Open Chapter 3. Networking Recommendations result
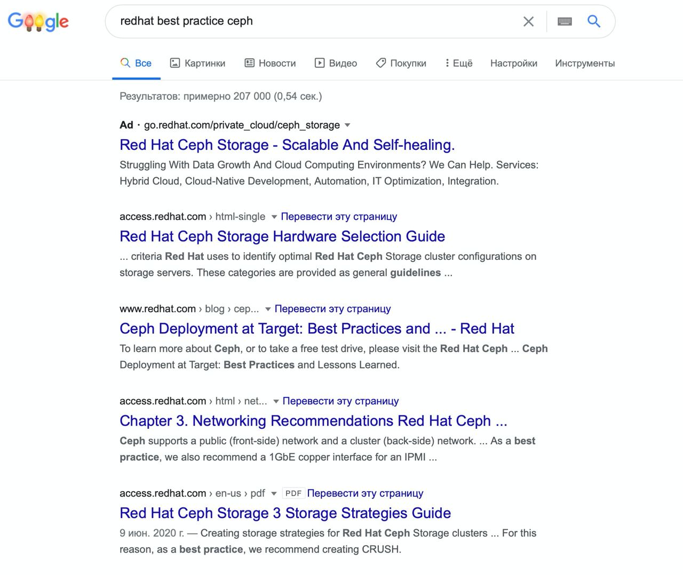683x575 pixels. click(314, 421)
